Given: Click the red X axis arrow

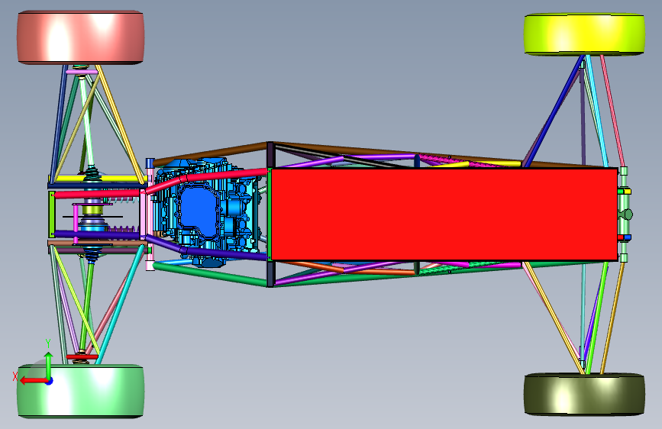Looking at the screenshot, I should (x=33, y=381).
